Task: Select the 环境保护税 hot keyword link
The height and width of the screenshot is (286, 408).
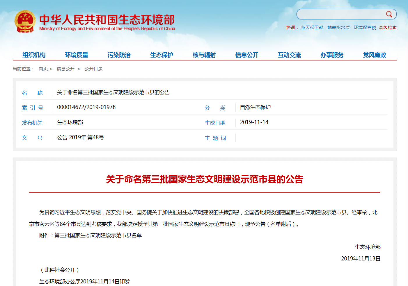Action: coord(365,28)
